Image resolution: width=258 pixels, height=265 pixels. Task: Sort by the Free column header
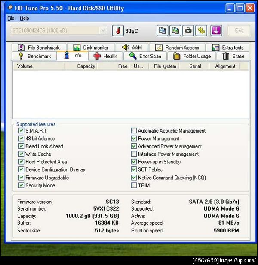(x=113, y=66)
